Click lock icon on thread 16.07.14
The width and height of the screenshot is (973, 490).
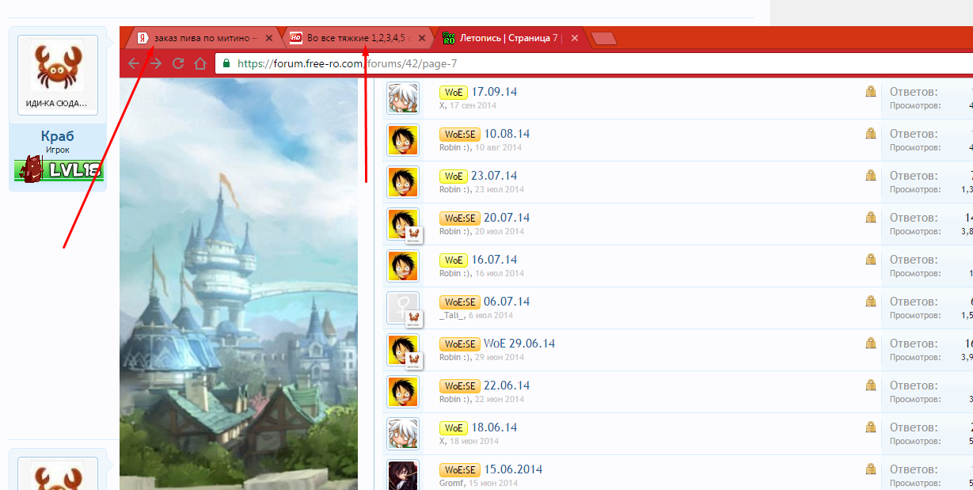(x=871, y=260)
